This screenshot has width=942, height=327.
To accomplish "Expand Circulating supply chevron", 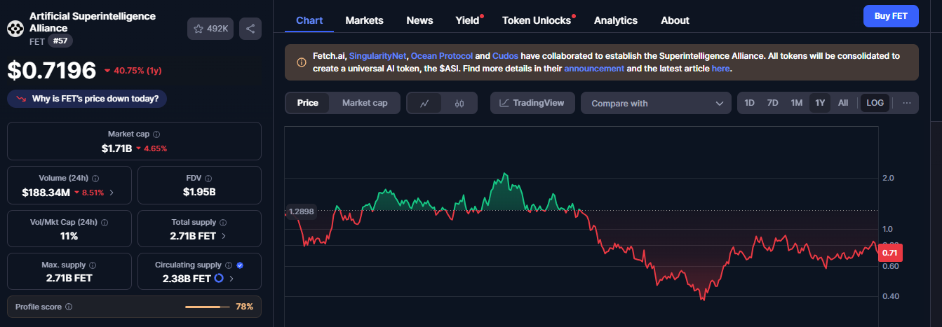I will tap(231, 279).
